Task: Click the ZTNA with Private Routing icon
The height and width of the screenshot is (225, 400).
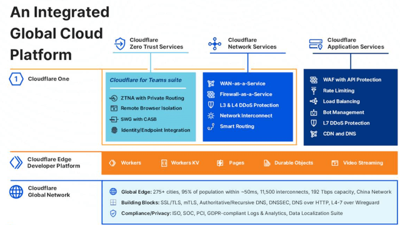Action: 114,98
